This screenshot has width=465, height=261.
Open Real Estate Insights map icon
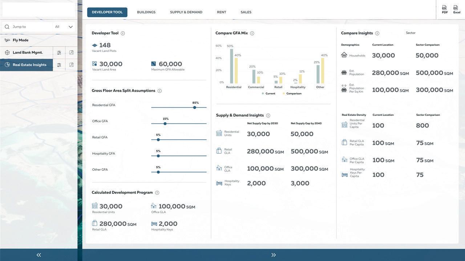(x=71, y=65)
